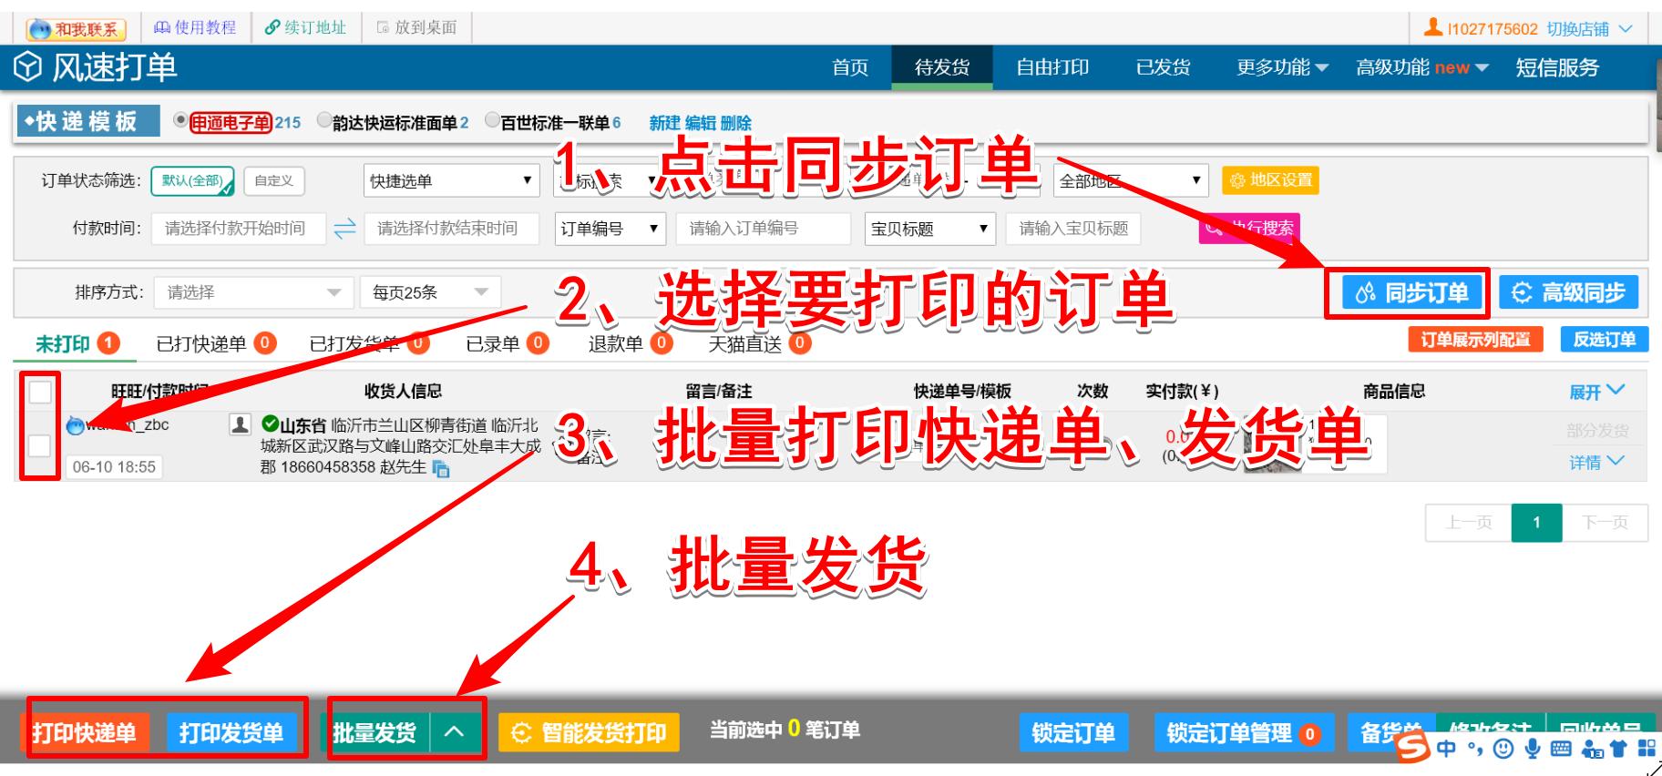Expand the 更多功能 menu
1662x776 pixels.
(x=1282, y=67)
